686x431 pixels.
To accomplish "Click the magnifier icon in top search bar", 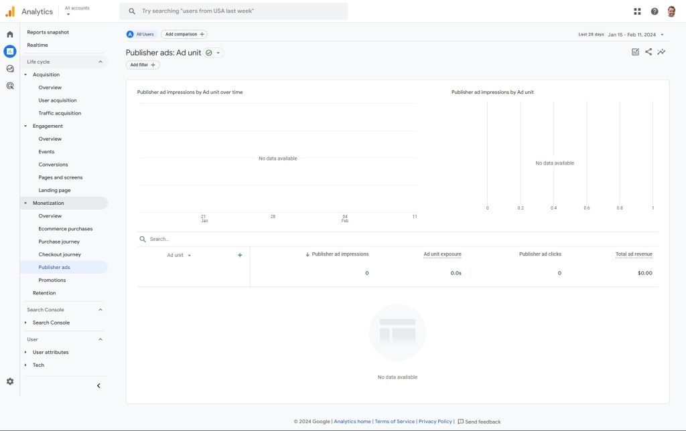I will click(x=132, y=11).
